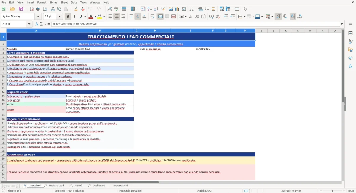Open background color dropdown arrow

[x=104, y=17]
